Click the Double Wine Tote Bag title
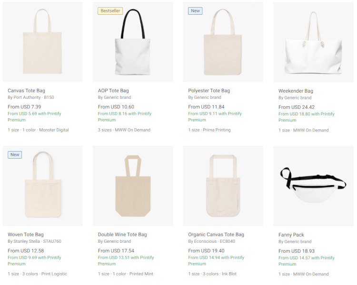The image size is (357, 285). click(x=122, y=235)
